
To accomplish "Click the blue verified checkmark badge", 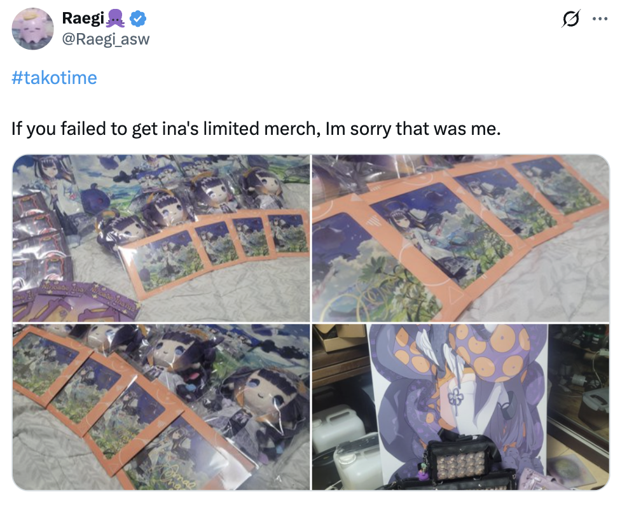I will click(138, 19).
